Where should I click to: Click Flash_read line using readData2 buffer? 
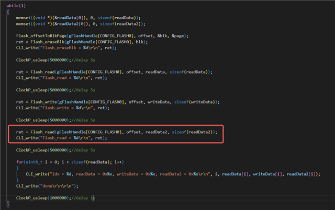[116, 132]
